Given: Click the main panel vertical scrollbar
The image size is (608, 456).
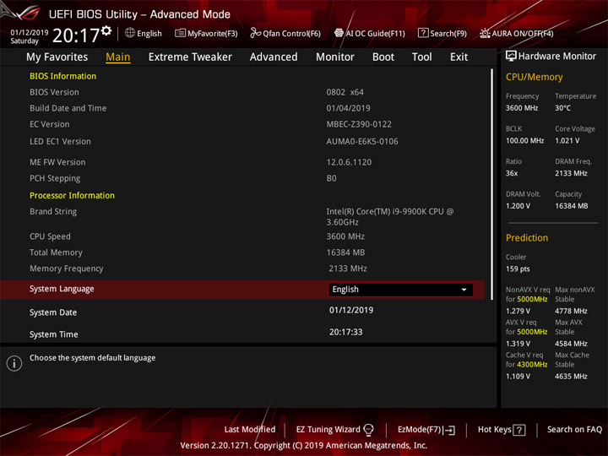Looking at the screenshot, I should click(x=491, y=169).
